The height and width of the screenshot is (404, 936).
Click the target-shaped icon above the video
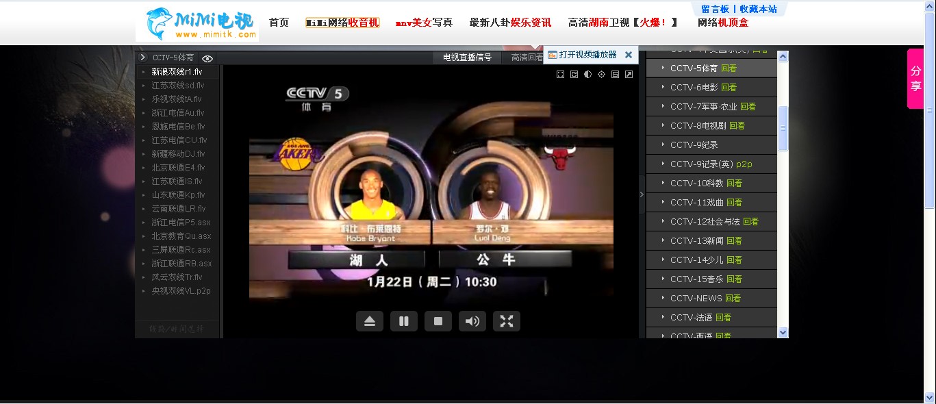click(601, 74)
